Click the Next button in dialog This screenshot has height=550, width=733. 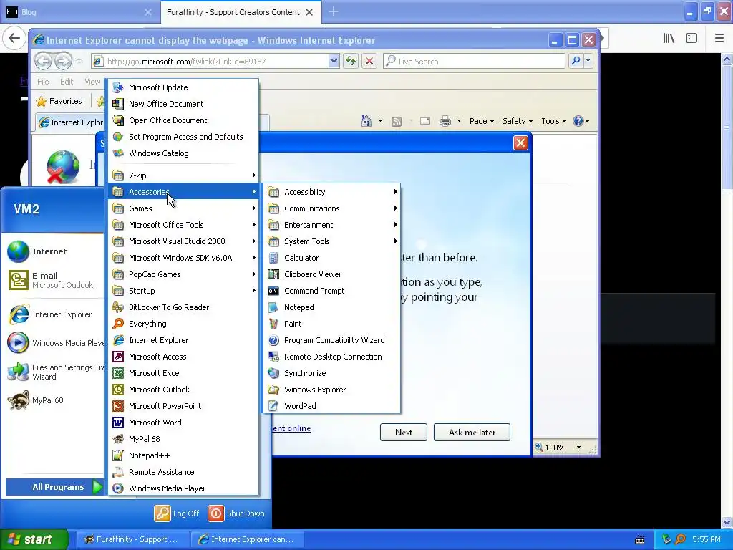[404, 432]
